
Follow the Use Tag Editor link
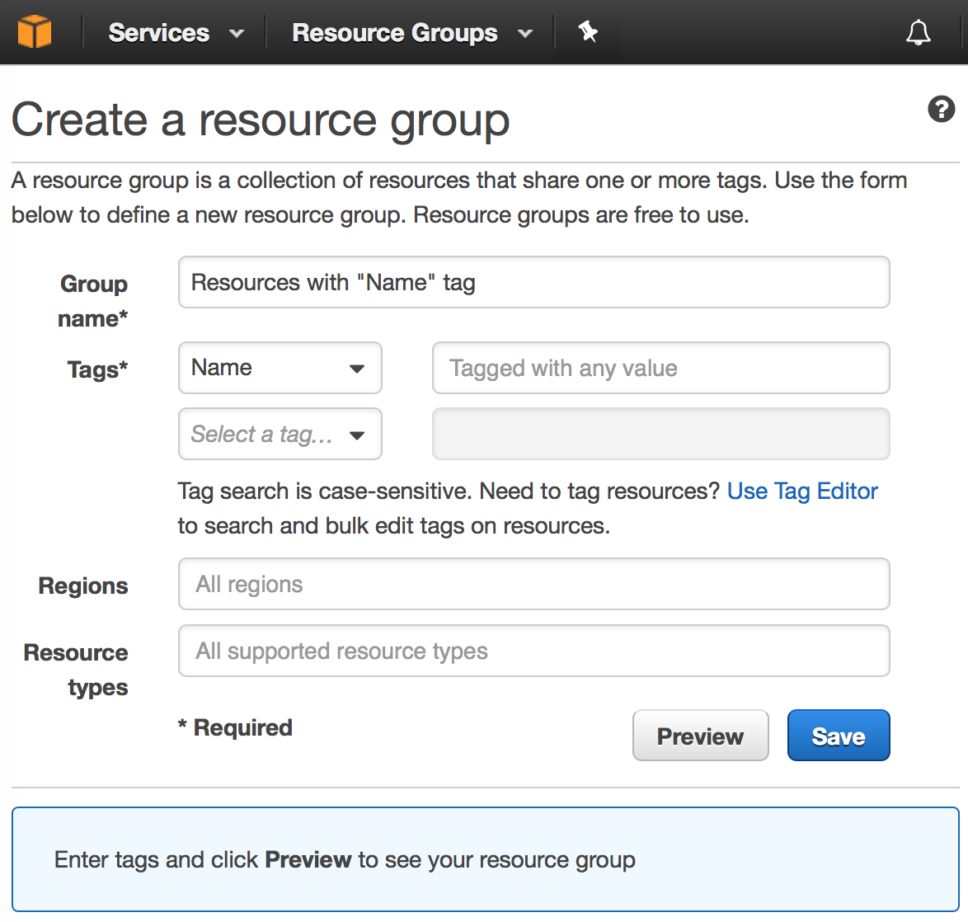pos(802,491)
